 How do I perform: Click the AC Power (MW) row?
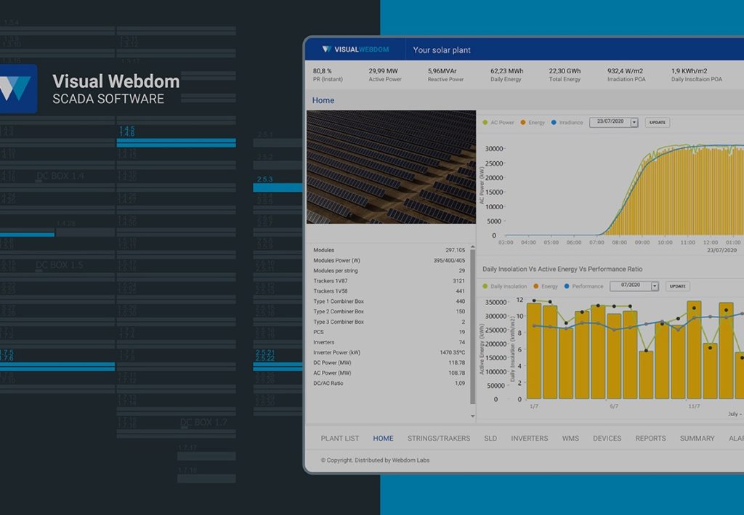point(389,373)
